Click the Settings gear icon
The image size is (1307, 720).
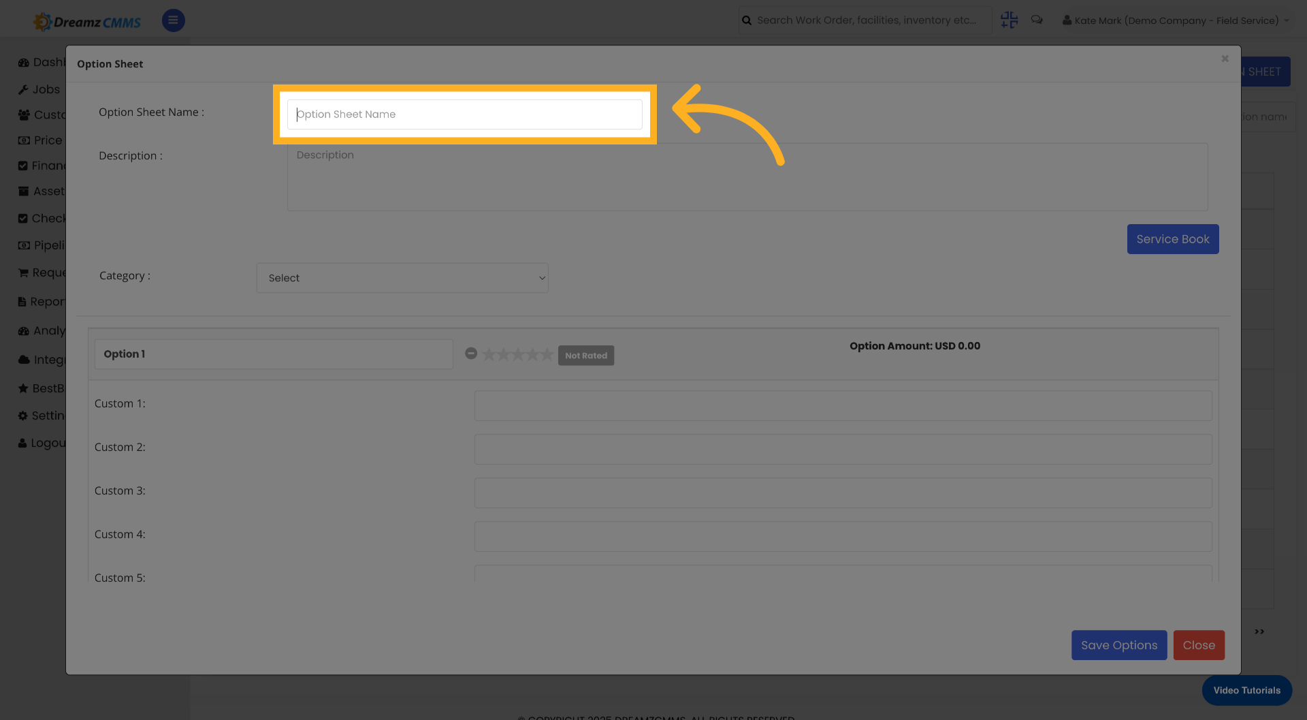tap(22, 415)
